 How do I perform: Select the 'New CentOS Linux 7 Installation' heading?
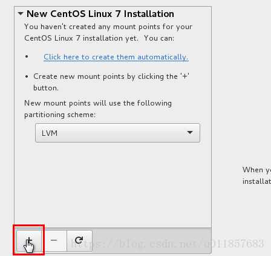100,14
